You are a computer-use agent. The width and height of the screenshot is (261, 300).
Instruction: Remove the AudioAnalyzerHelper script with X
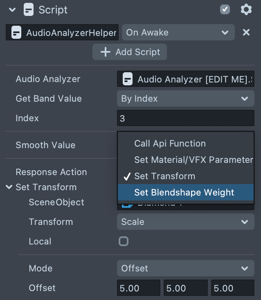(246, 32)
